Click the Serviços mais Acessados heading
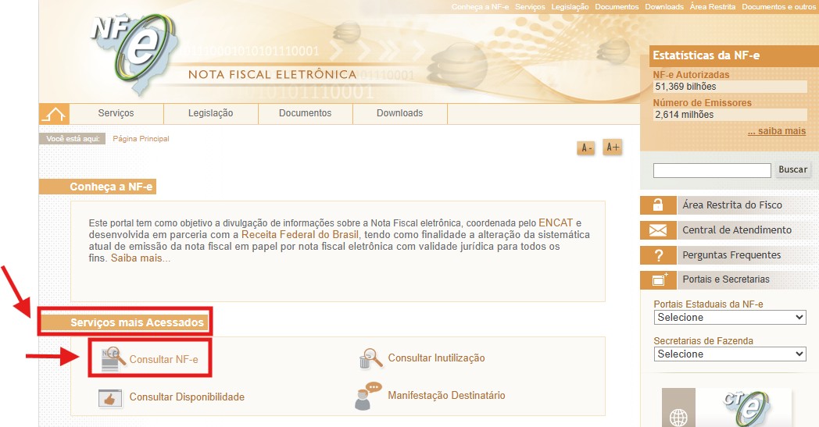Image resolution: width=819 pixels, height=427 pixels. coord(137,322)
